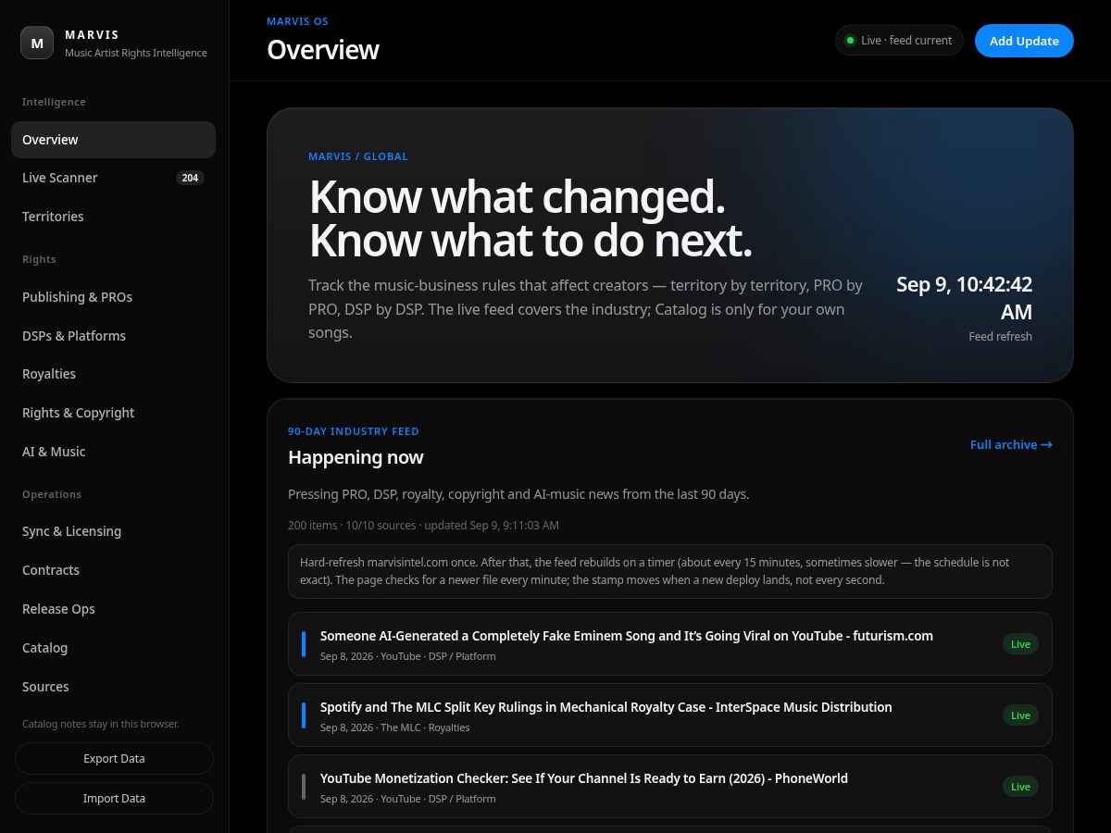Click the "Happening now" heading

pos(356,457)
